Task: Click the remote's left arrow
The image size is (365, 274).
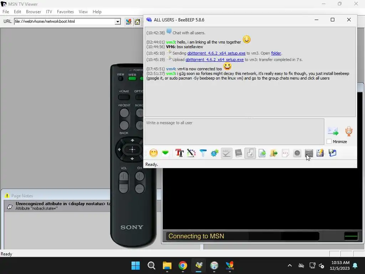Action: (119, 149)
